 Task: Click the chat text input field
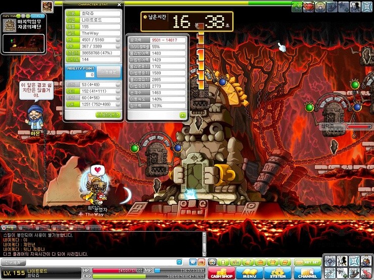101,262
